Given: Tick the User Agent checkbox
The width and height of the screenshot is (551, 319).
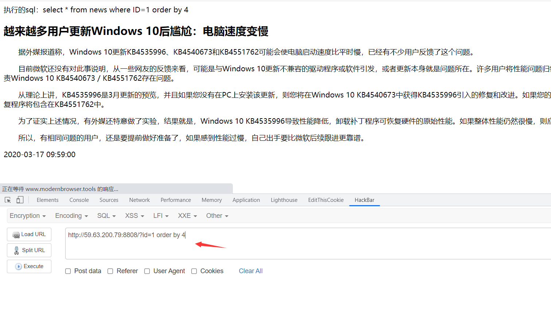Looking at the screenshot, I should pos(147,271).
